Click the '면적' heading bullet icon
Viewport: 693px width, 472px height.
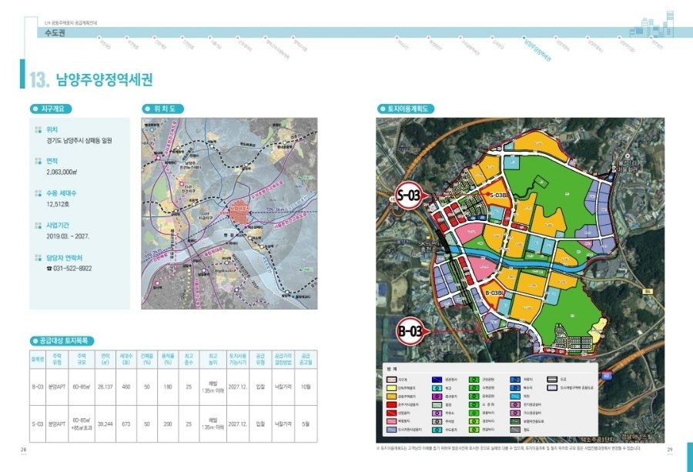[38, 161]
